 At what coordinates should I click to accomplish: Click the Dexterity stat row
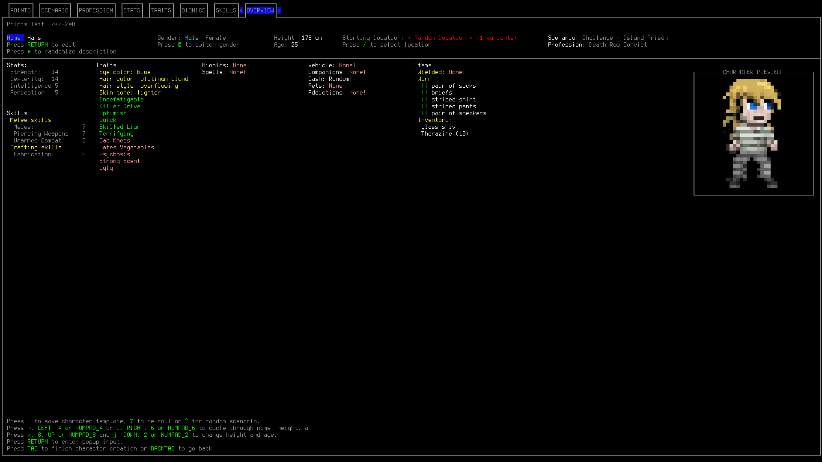pyautogui.click(x=34, y=79)
